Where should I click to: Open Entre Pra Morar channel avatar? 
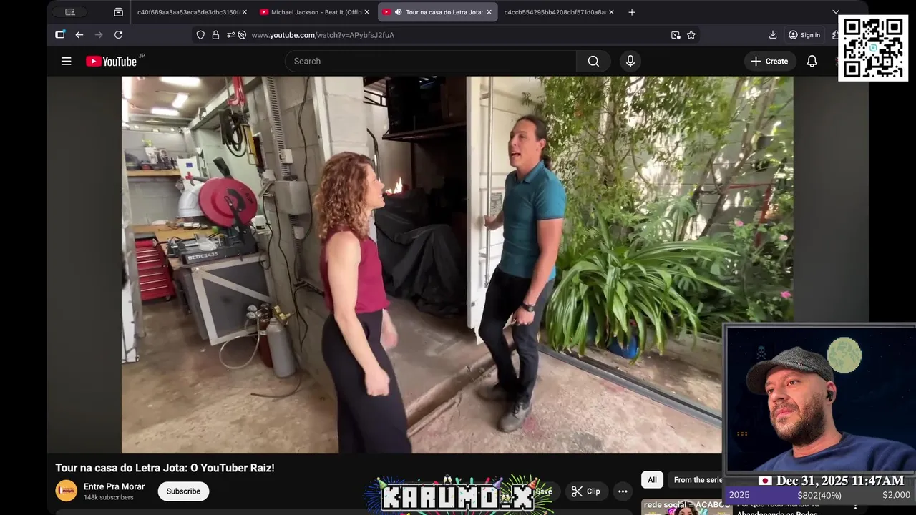66,491
